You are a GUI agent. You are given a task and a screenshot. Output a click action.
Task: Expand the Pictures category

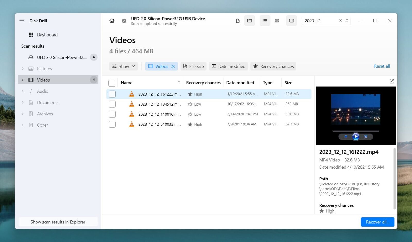23,68
